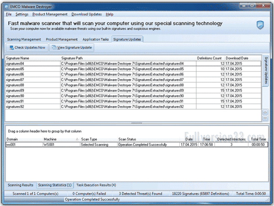The width and height of the screenshot is (274, 206).
Task: Select the signatures84 row
Action: point(133,64)
